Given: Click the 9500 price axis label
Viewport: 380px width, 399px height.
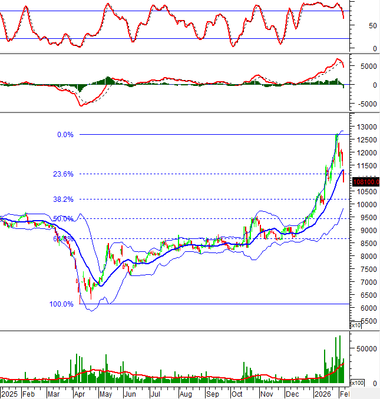Looking at the screenshot, I should 363,218.
